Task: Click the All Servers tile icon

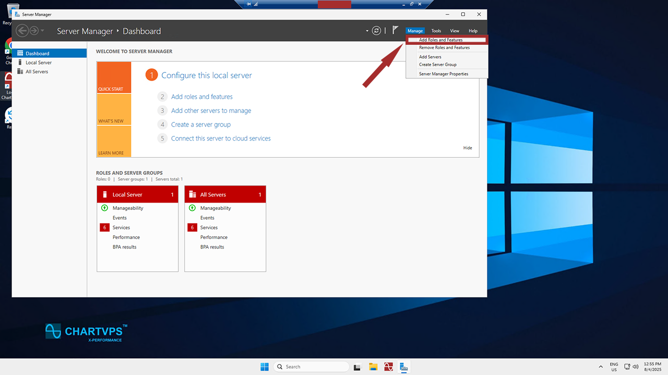Action: click(193, 195)
